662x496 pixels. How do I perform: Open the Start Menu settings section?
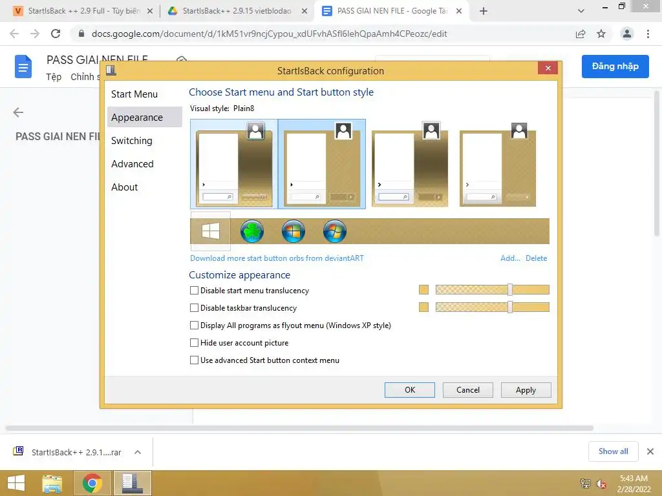[144, 94]
